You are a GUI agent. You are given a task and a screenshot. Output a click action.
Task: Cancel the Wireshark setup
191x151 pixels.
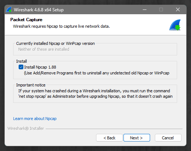click(168, 138)
